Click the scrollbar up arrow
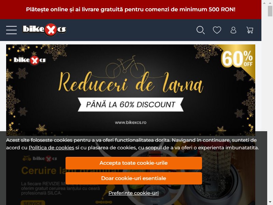Image resolution: width=273 pixels, height=205 pixels. coord(270,3)
